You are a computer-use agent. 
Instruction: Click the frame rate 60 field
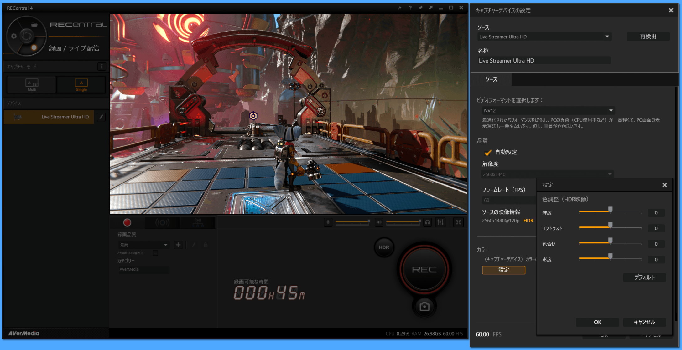[508, 200]
